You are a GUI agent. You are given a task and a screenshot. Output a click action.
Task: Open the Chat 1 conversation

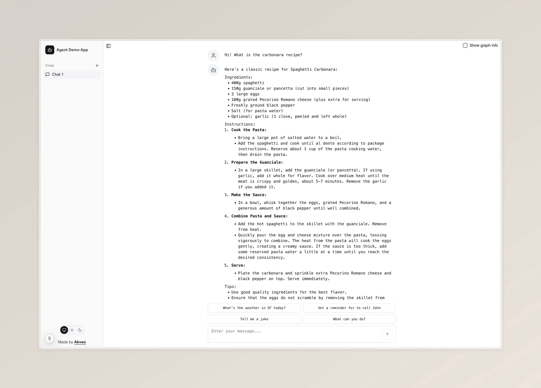[72, 75]
